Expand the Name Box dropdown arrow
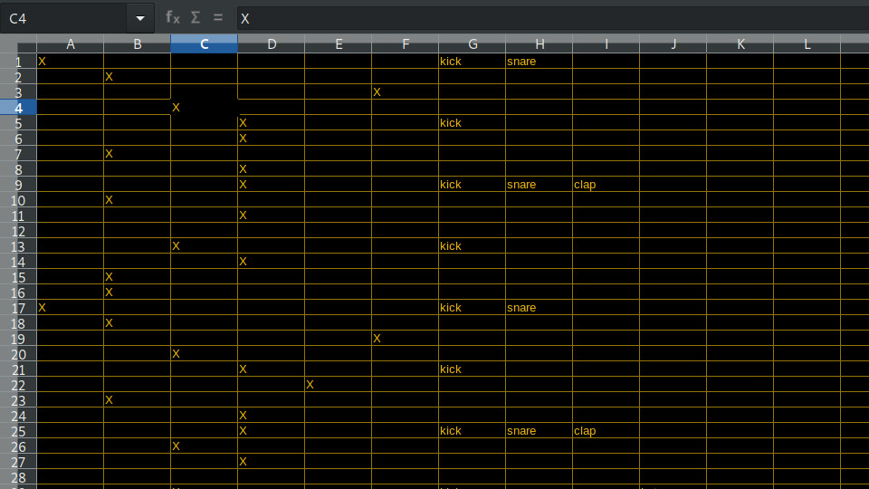 click(x=139, y=18)
